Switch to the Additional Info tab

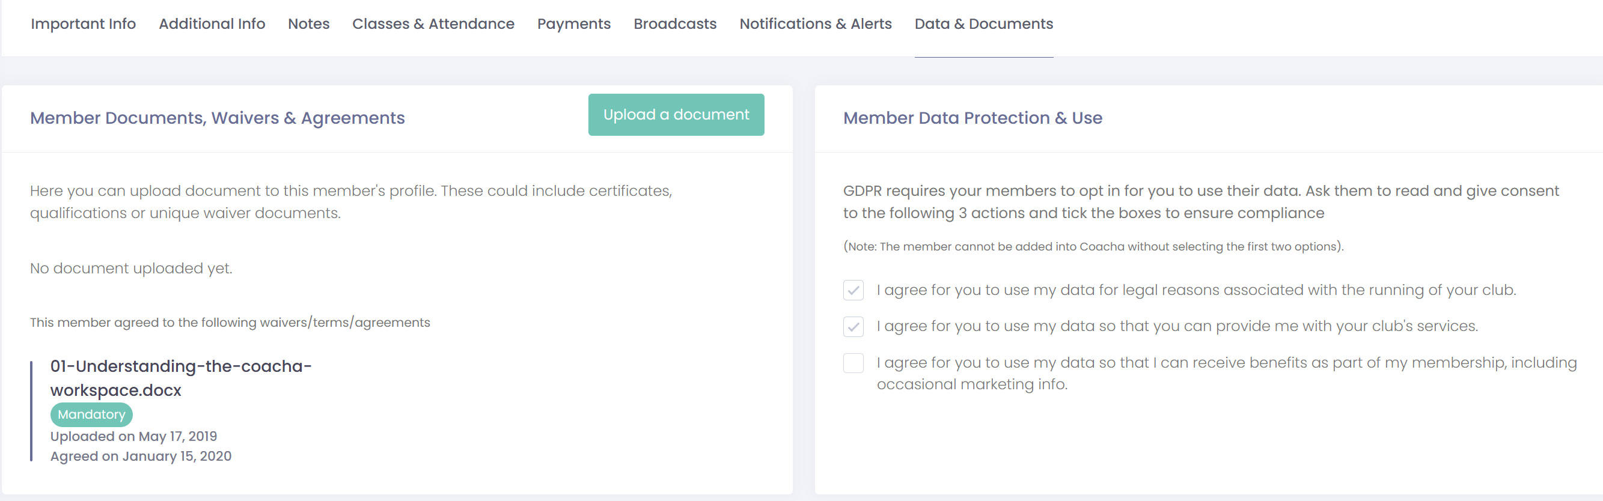pyautogui.click(x=212, y=23)
